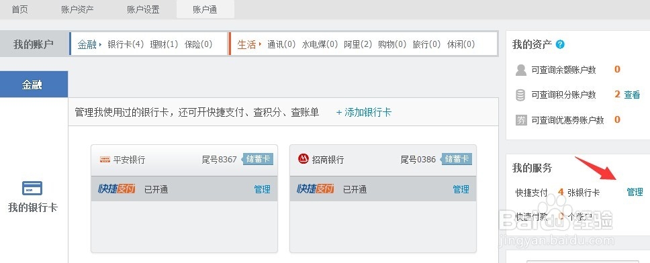650x263 pixels.
Task: Open the 账户资产 tab
Action: pos(77,9)
